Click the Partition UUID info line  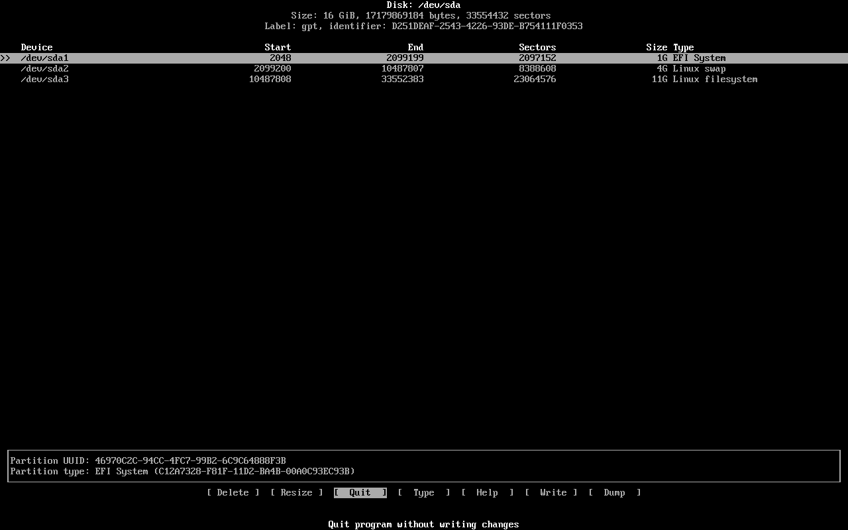(148, 460)
